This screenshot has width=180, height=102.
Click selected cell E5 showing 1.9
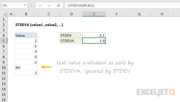click(94, 41)
